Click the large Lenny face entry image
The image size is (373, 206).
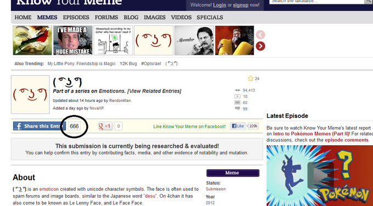click(x=30, y=95)
